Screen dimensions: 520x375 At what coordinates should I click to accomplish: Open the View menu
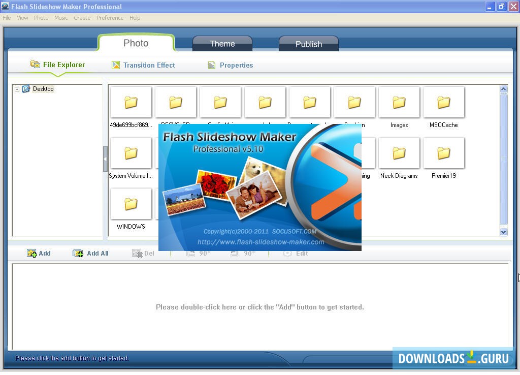22,18
